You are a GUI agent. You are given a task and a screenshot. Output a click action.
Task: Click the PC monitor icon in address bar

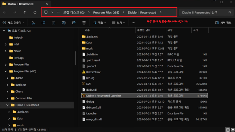click(x=46, y=12)
